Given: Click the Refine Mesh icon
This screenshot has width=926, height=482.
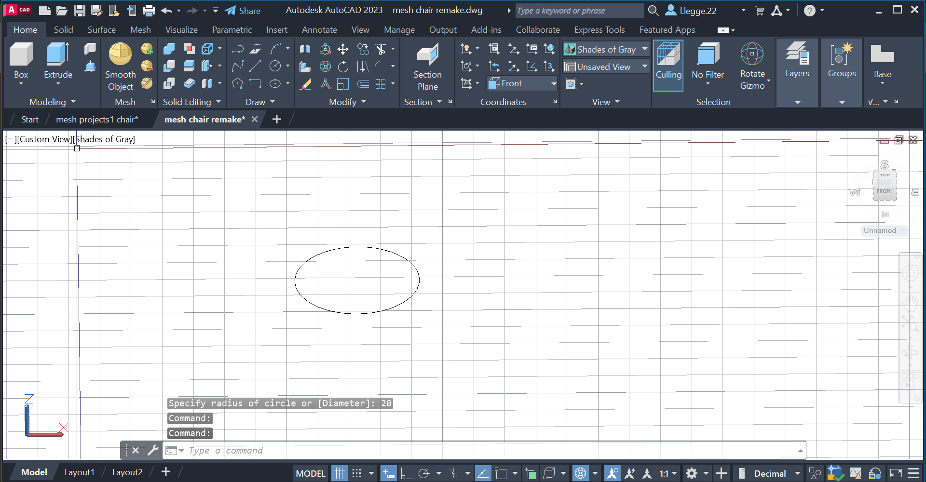Looking at the screenshot, I should [x=147, y=83].
